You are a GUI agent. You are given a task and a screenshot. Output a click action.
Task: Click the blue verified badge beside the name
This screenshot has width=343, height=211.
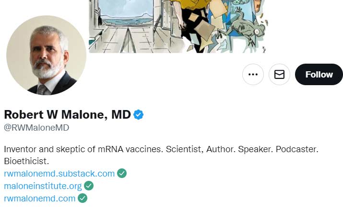[x=139, y=115]
